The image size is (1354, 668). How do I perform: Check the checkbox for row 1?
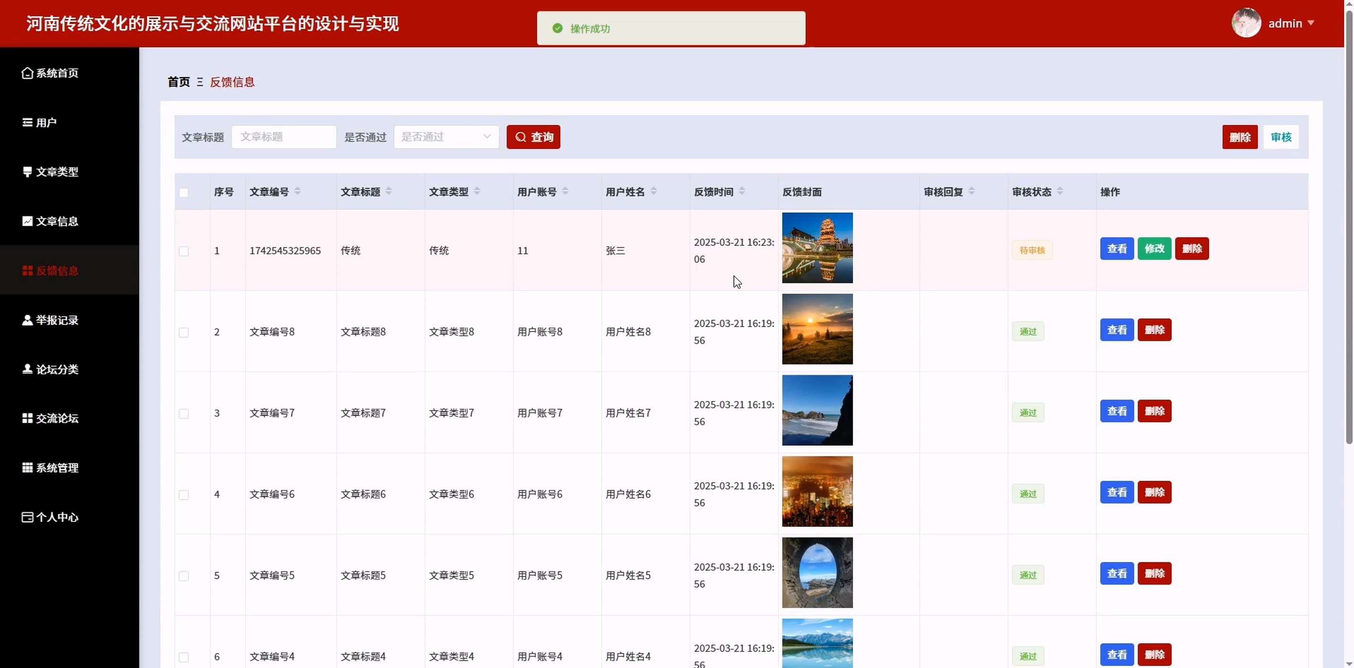click(x=184, y=251)
